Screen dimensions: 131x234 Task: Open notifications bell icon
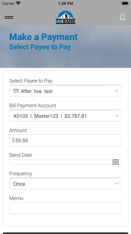tap(122, 17)
